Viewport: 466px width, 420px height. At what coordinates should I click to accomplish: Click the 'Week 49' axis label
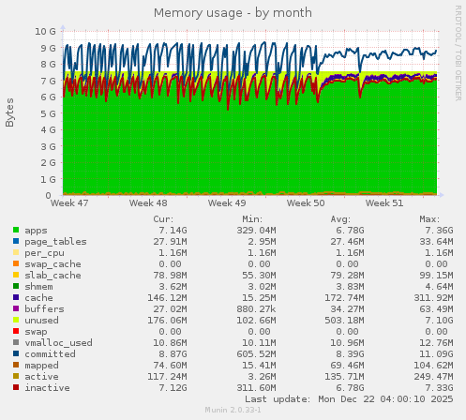tap(227, 203)
